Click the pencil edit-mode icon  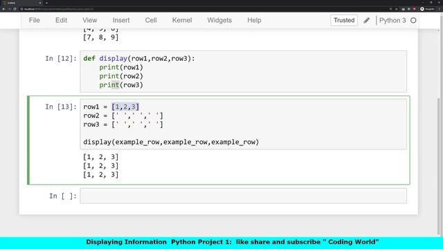[x=366, y=20]
